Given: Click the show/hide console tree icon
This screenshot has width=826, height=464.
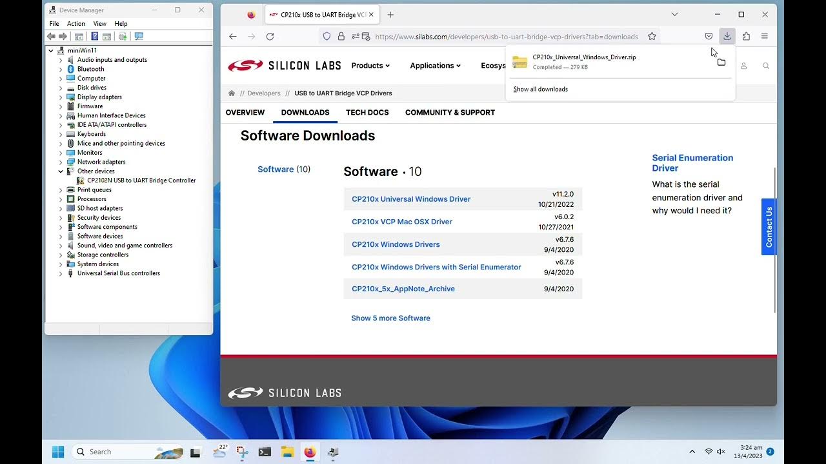Looking at the screenshot, I should [79, 37].
